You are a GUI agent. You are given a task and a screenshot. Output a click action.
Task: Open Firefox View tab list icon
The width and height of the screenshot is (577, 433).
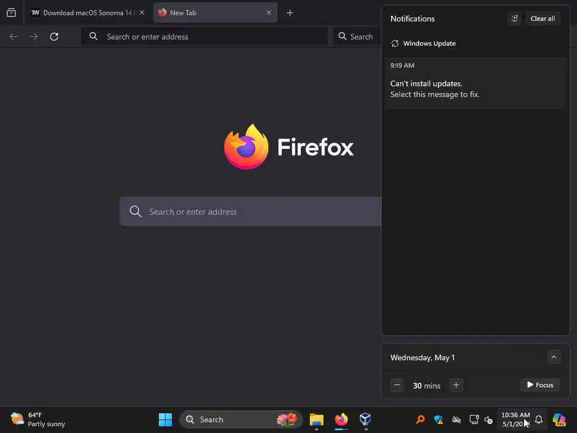pyautogui.click(x=11, y=12)
